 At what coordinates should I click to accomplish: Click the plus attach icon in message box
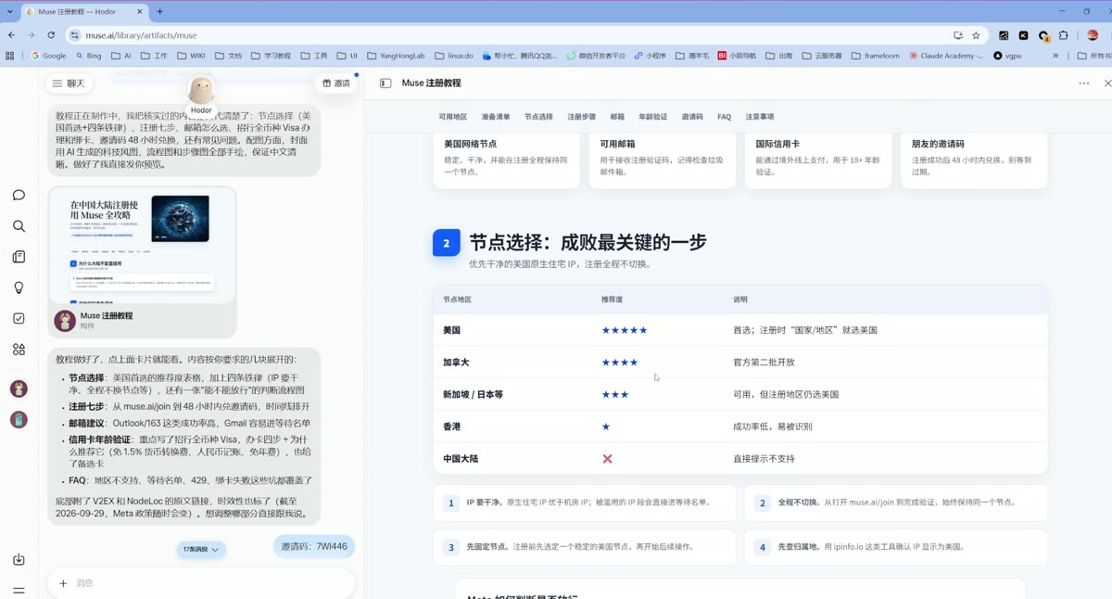click(x=63, y=583)
